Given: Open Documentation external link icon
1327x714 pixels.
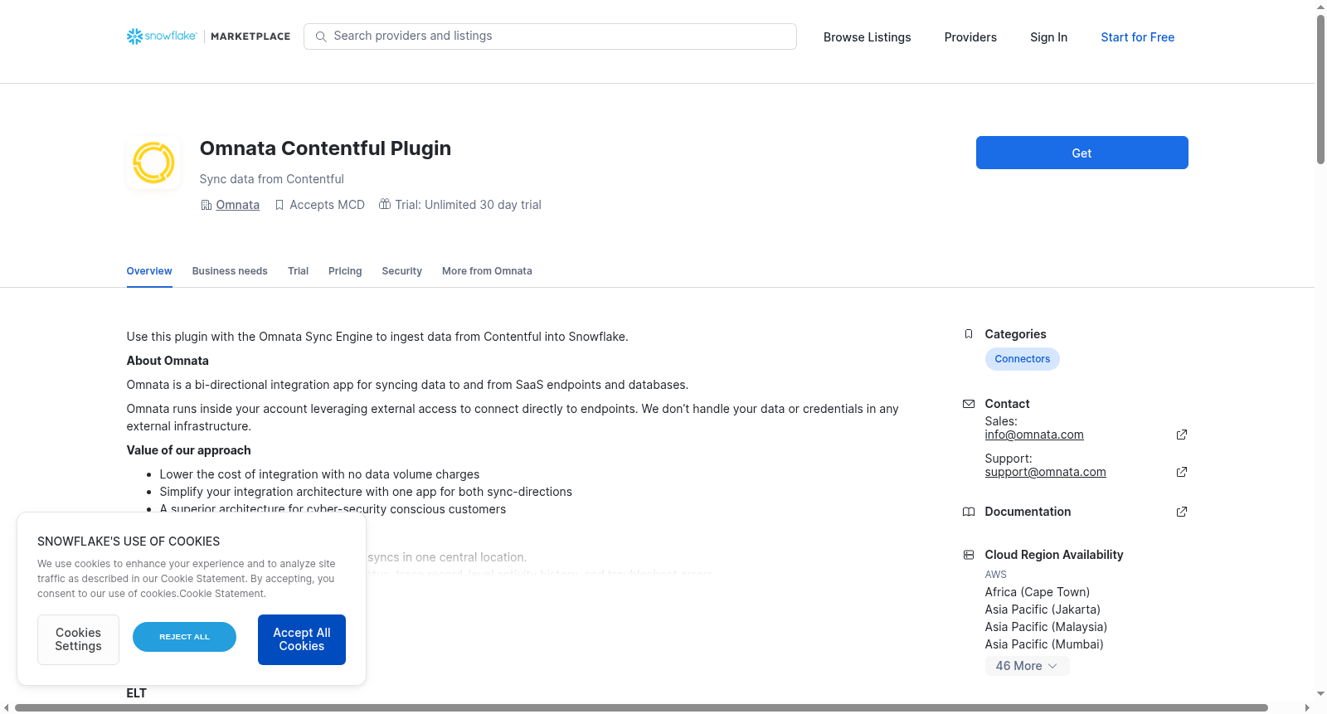Looking at the screenshot, I should click(x=1182, y=512).
